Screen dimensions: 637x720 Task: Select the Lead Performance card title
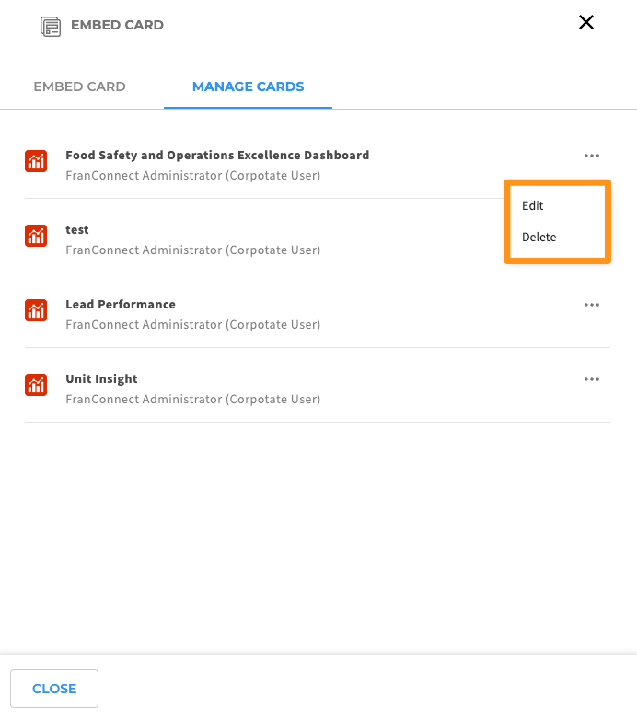pos(121,305)
